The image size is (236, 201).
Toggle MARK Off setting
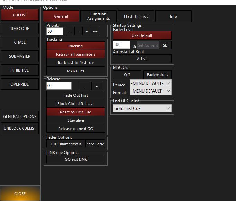(76, 71)
